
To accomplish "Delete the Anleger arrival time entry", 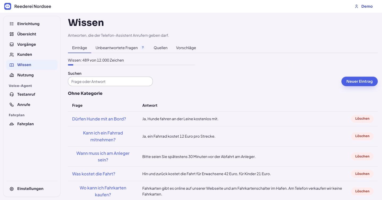I will tap(362, 156).
